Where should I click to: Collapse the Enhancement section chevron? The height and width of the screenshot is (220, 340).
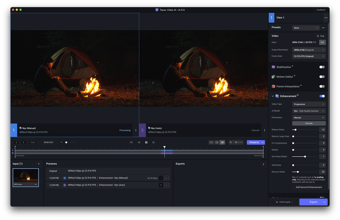click(x=273, y=96)
